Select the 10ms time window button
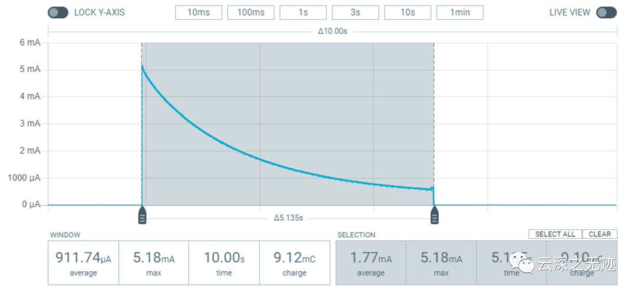The width and height of the screenshot is (637, 292). click(199, 12)
